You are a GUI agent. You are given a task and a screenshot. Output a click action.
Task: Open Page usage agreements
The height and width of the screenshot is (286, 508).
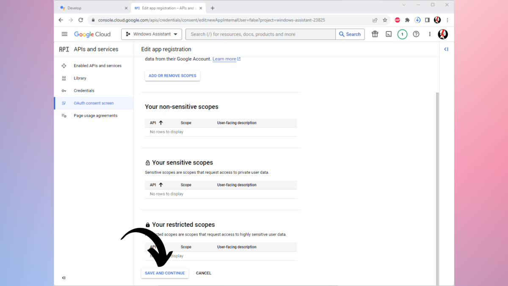click(x=95, y=116)
